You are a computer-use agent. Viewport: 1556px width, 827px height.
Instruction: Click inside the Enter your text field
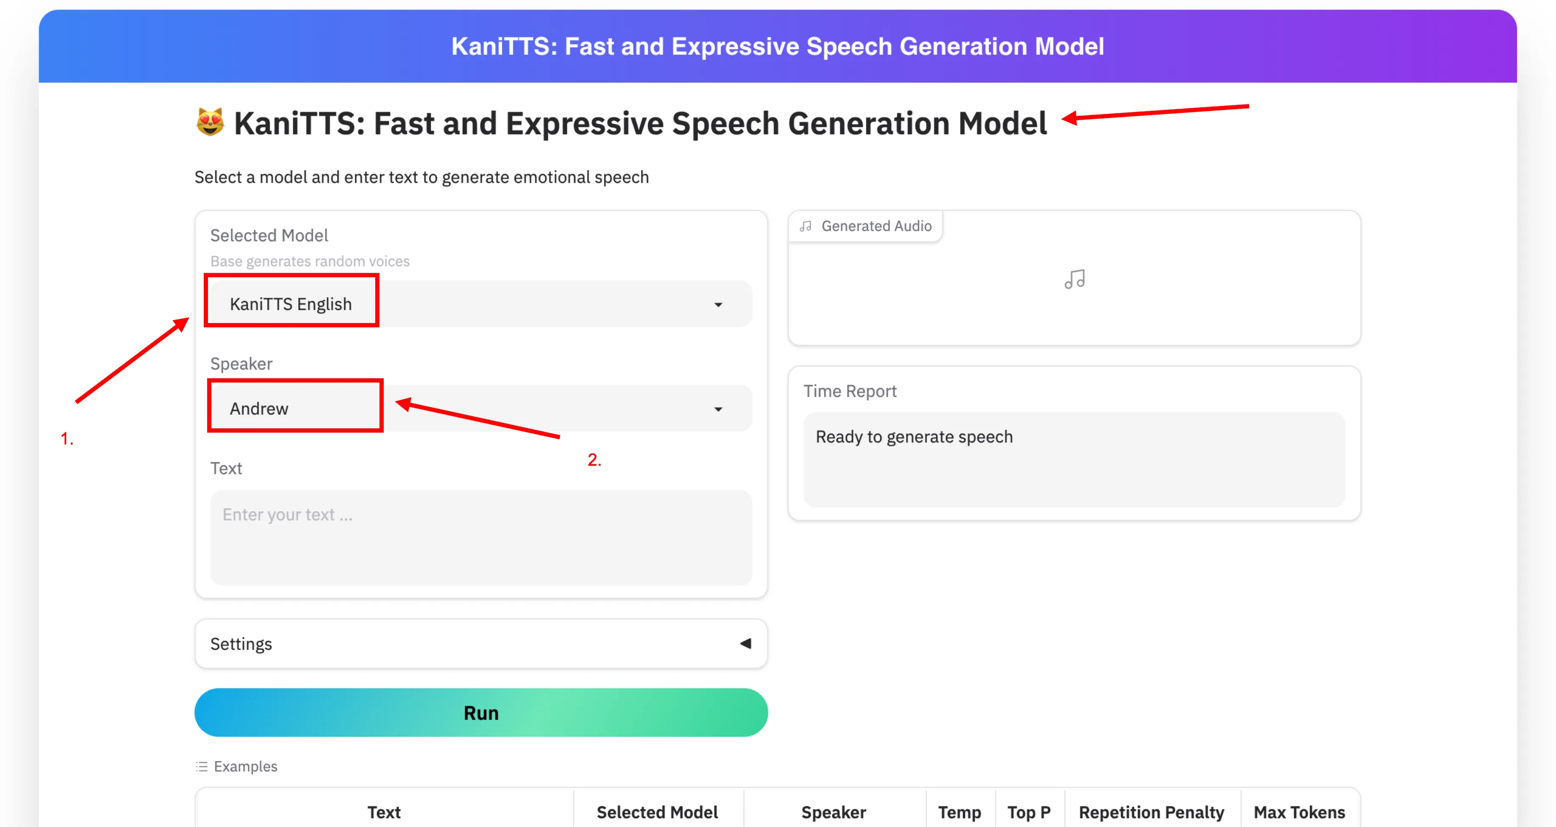(480, 537)
